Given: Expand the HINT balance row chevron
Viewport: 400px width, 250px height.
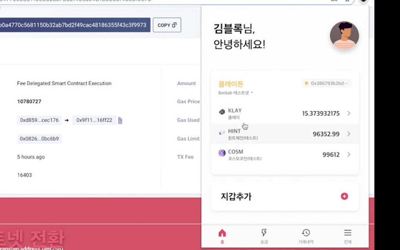Looking at the screenshot, I should pos(348,134).
